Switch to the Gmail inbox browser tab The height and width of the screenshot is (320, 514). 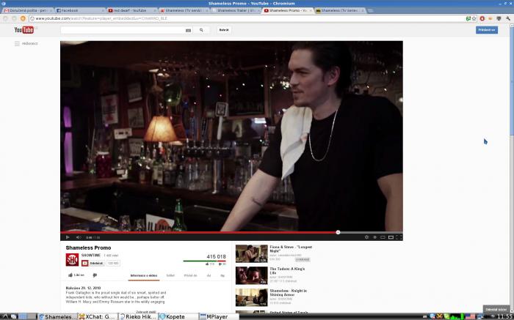[x=28, y=10]
